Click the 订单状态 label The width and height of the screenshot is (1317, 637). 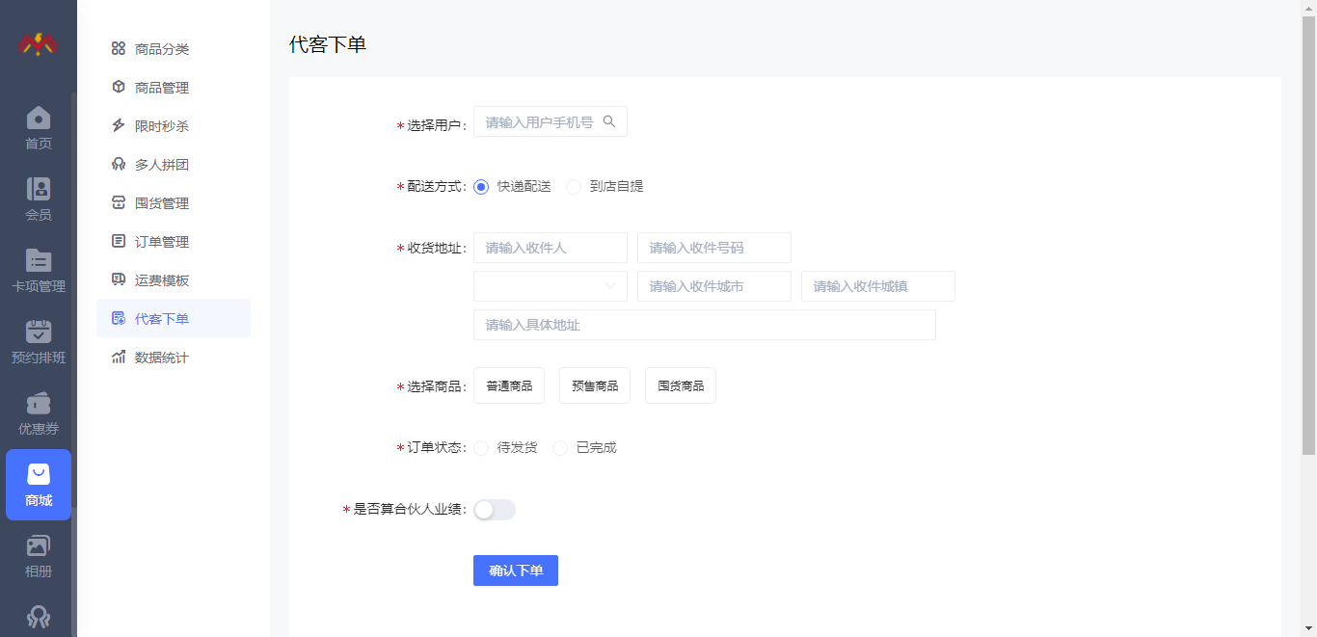click(x=436, y=448)
